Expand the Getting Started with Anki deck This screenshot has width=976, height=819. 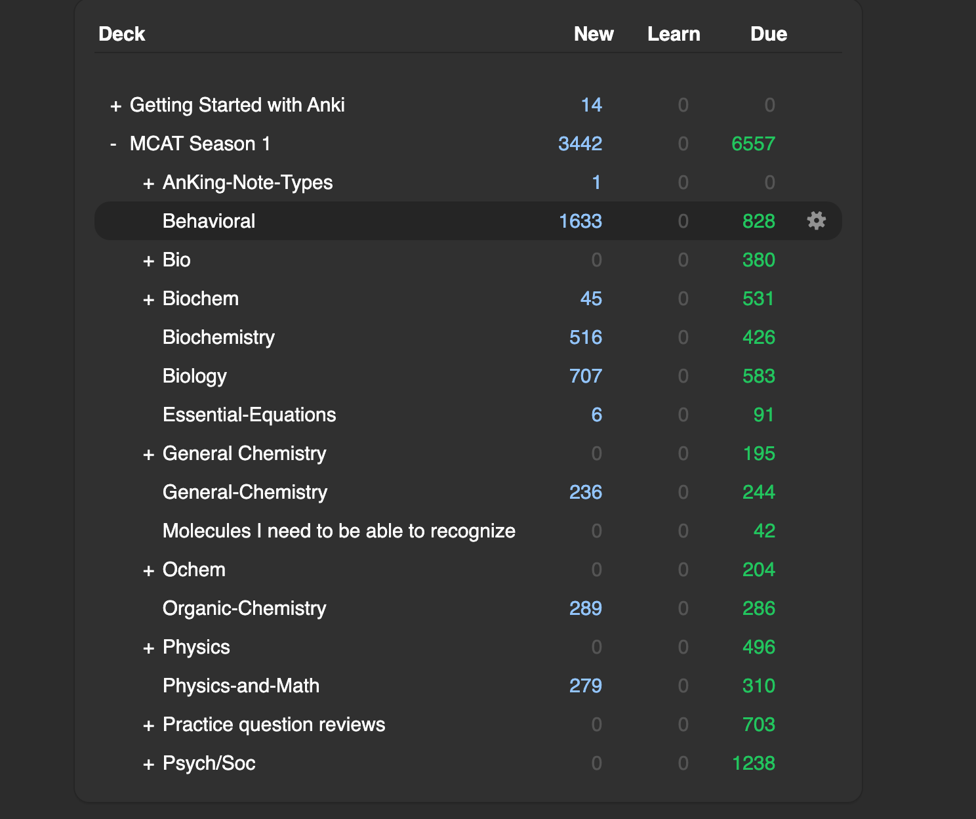(x=116, y=106)
